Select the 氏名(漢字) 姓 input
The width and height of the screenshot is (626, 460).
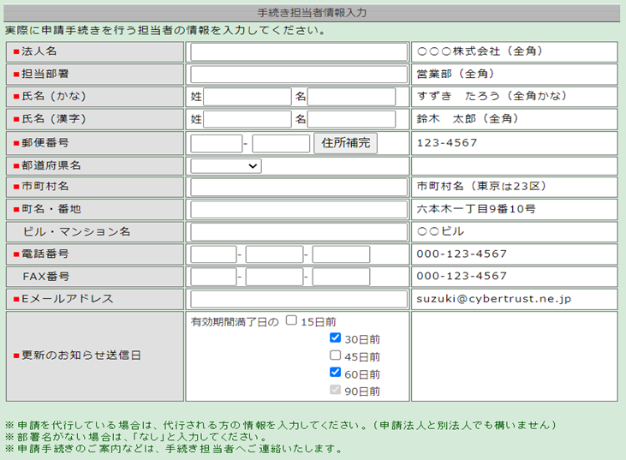click(x=247, y=119)
